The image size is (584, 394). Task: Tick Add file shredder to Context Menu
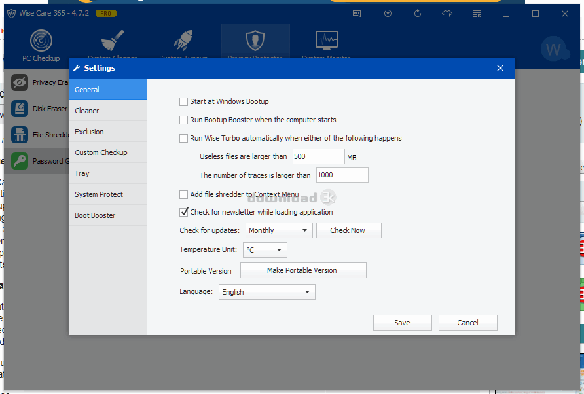click(x=184, y=195)
